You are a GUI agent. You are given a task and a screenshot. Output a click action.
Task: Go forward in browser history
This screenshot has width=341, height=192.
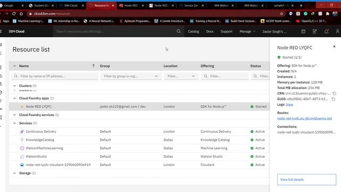click(x=6, y=13)
